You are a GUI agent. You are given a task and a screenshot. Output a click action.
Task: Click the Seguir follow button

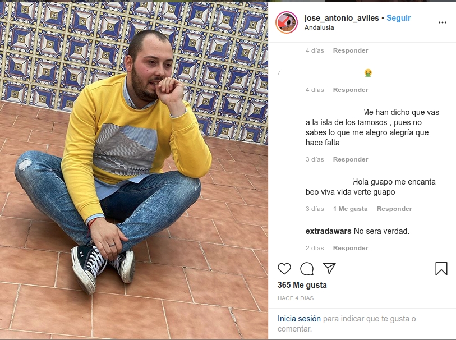click(x=398, y=18)
